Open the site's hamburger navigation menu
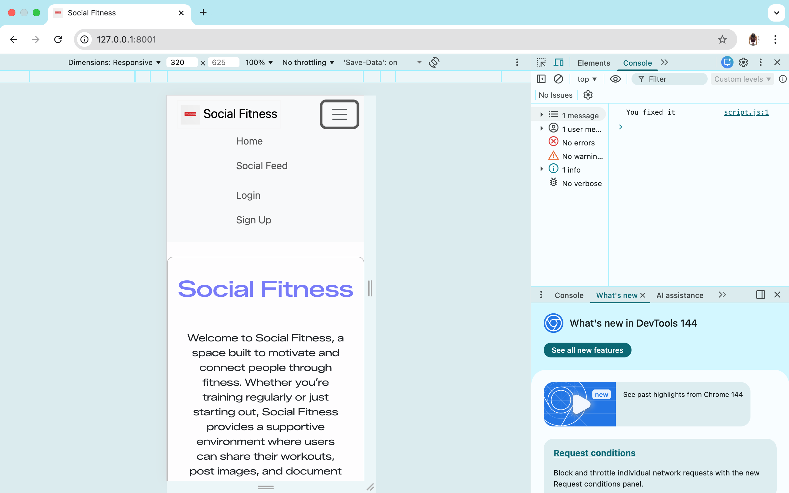 [339, 114]
